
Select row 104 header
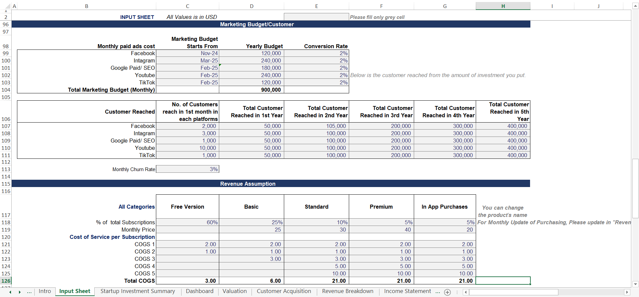[6, 90]
